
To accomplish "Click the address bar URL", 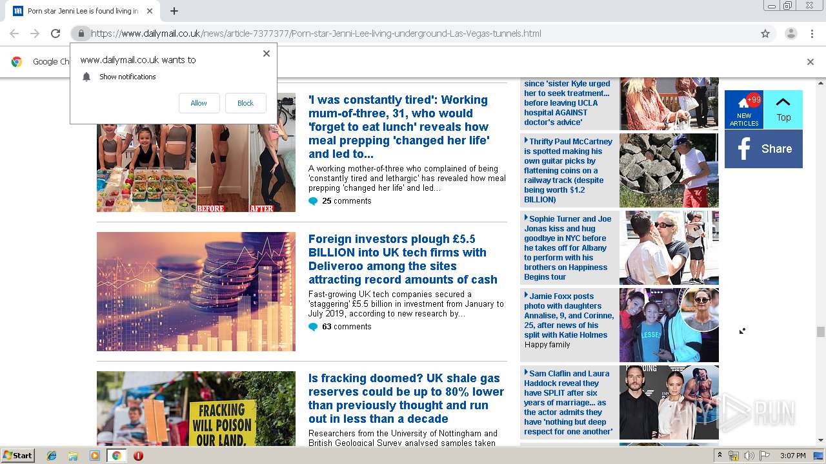I will (x=316, y=34).
